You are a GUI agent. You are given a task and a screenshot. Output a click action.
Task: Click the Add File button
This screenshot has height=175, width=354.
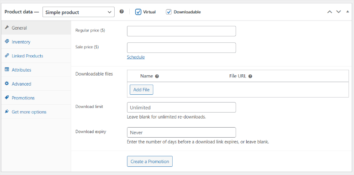coord(141,90)
